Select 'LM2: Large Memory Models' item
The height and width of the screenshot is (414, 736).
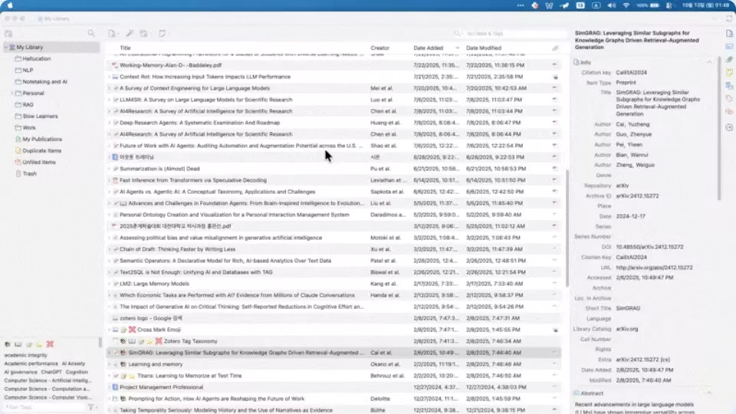(x=333, y=284)
